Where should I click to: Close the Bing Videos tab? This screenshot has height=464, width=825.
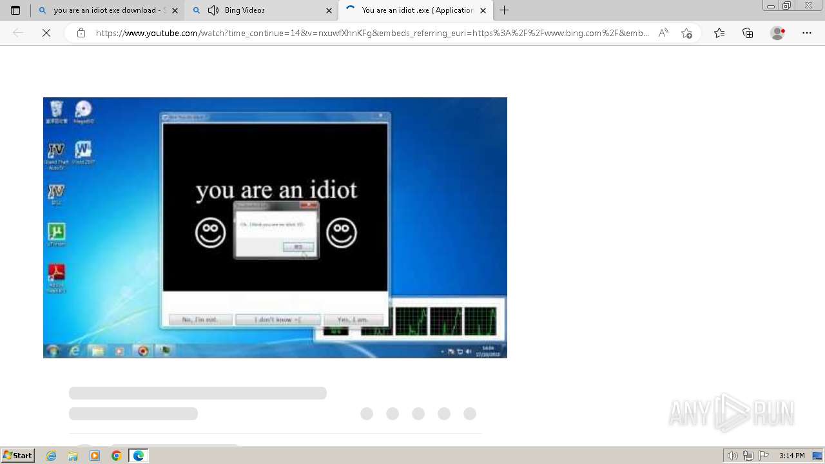pos(329,10)
